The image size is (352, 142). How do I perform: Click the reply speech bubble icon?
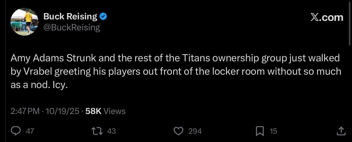pyautogui.click(x=16, y=131)
